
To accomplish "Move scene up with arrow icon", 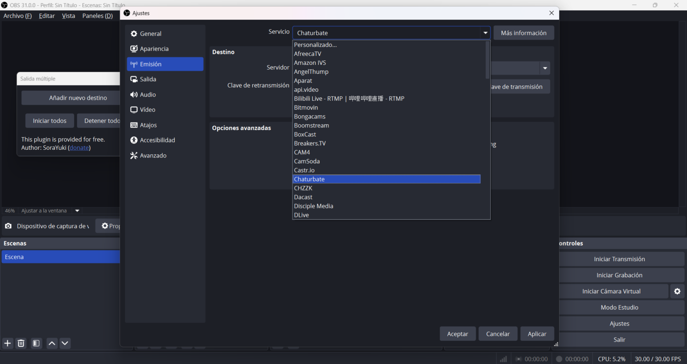I will point(52,343).
